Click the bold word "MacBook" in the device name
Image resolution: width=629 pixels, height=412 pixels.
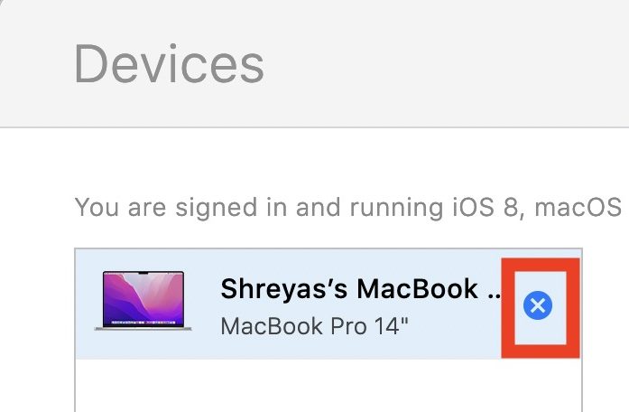pos(418,289)
